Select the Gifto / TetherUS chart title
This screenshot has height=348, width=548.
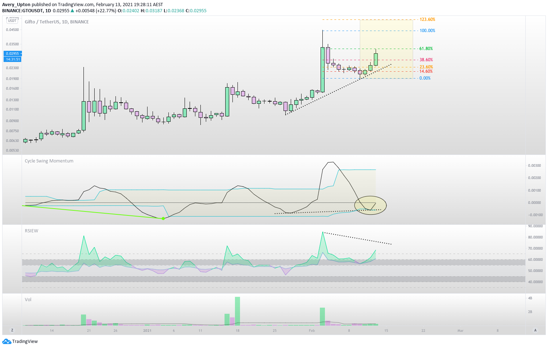tap(57, 22)
